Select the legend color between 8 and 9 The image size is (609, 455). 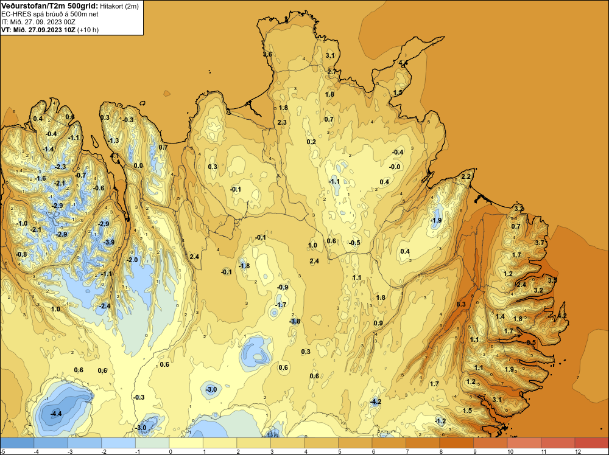coord(456,443)
